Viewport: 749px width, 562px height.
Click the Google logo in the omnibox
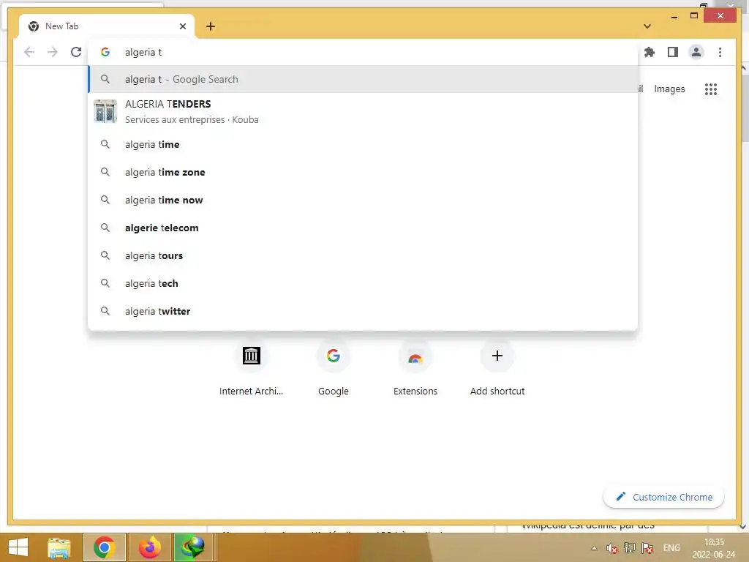105,52
